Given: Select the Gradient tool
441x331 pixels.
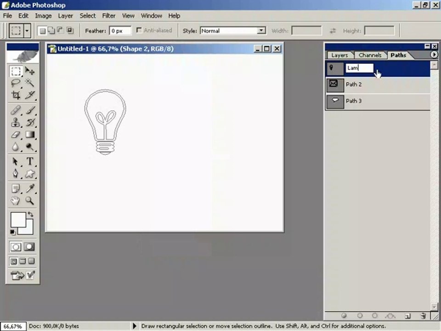Looking at the screenshot, I should (30, 135).
